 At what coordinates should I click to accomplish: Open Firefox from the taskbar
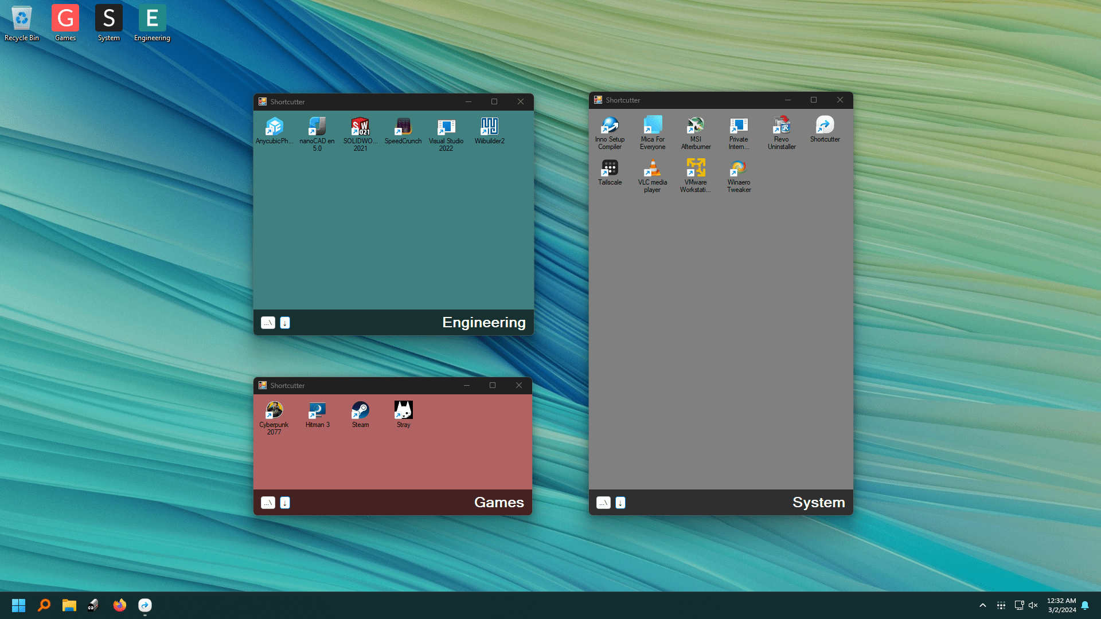point(119,605)
